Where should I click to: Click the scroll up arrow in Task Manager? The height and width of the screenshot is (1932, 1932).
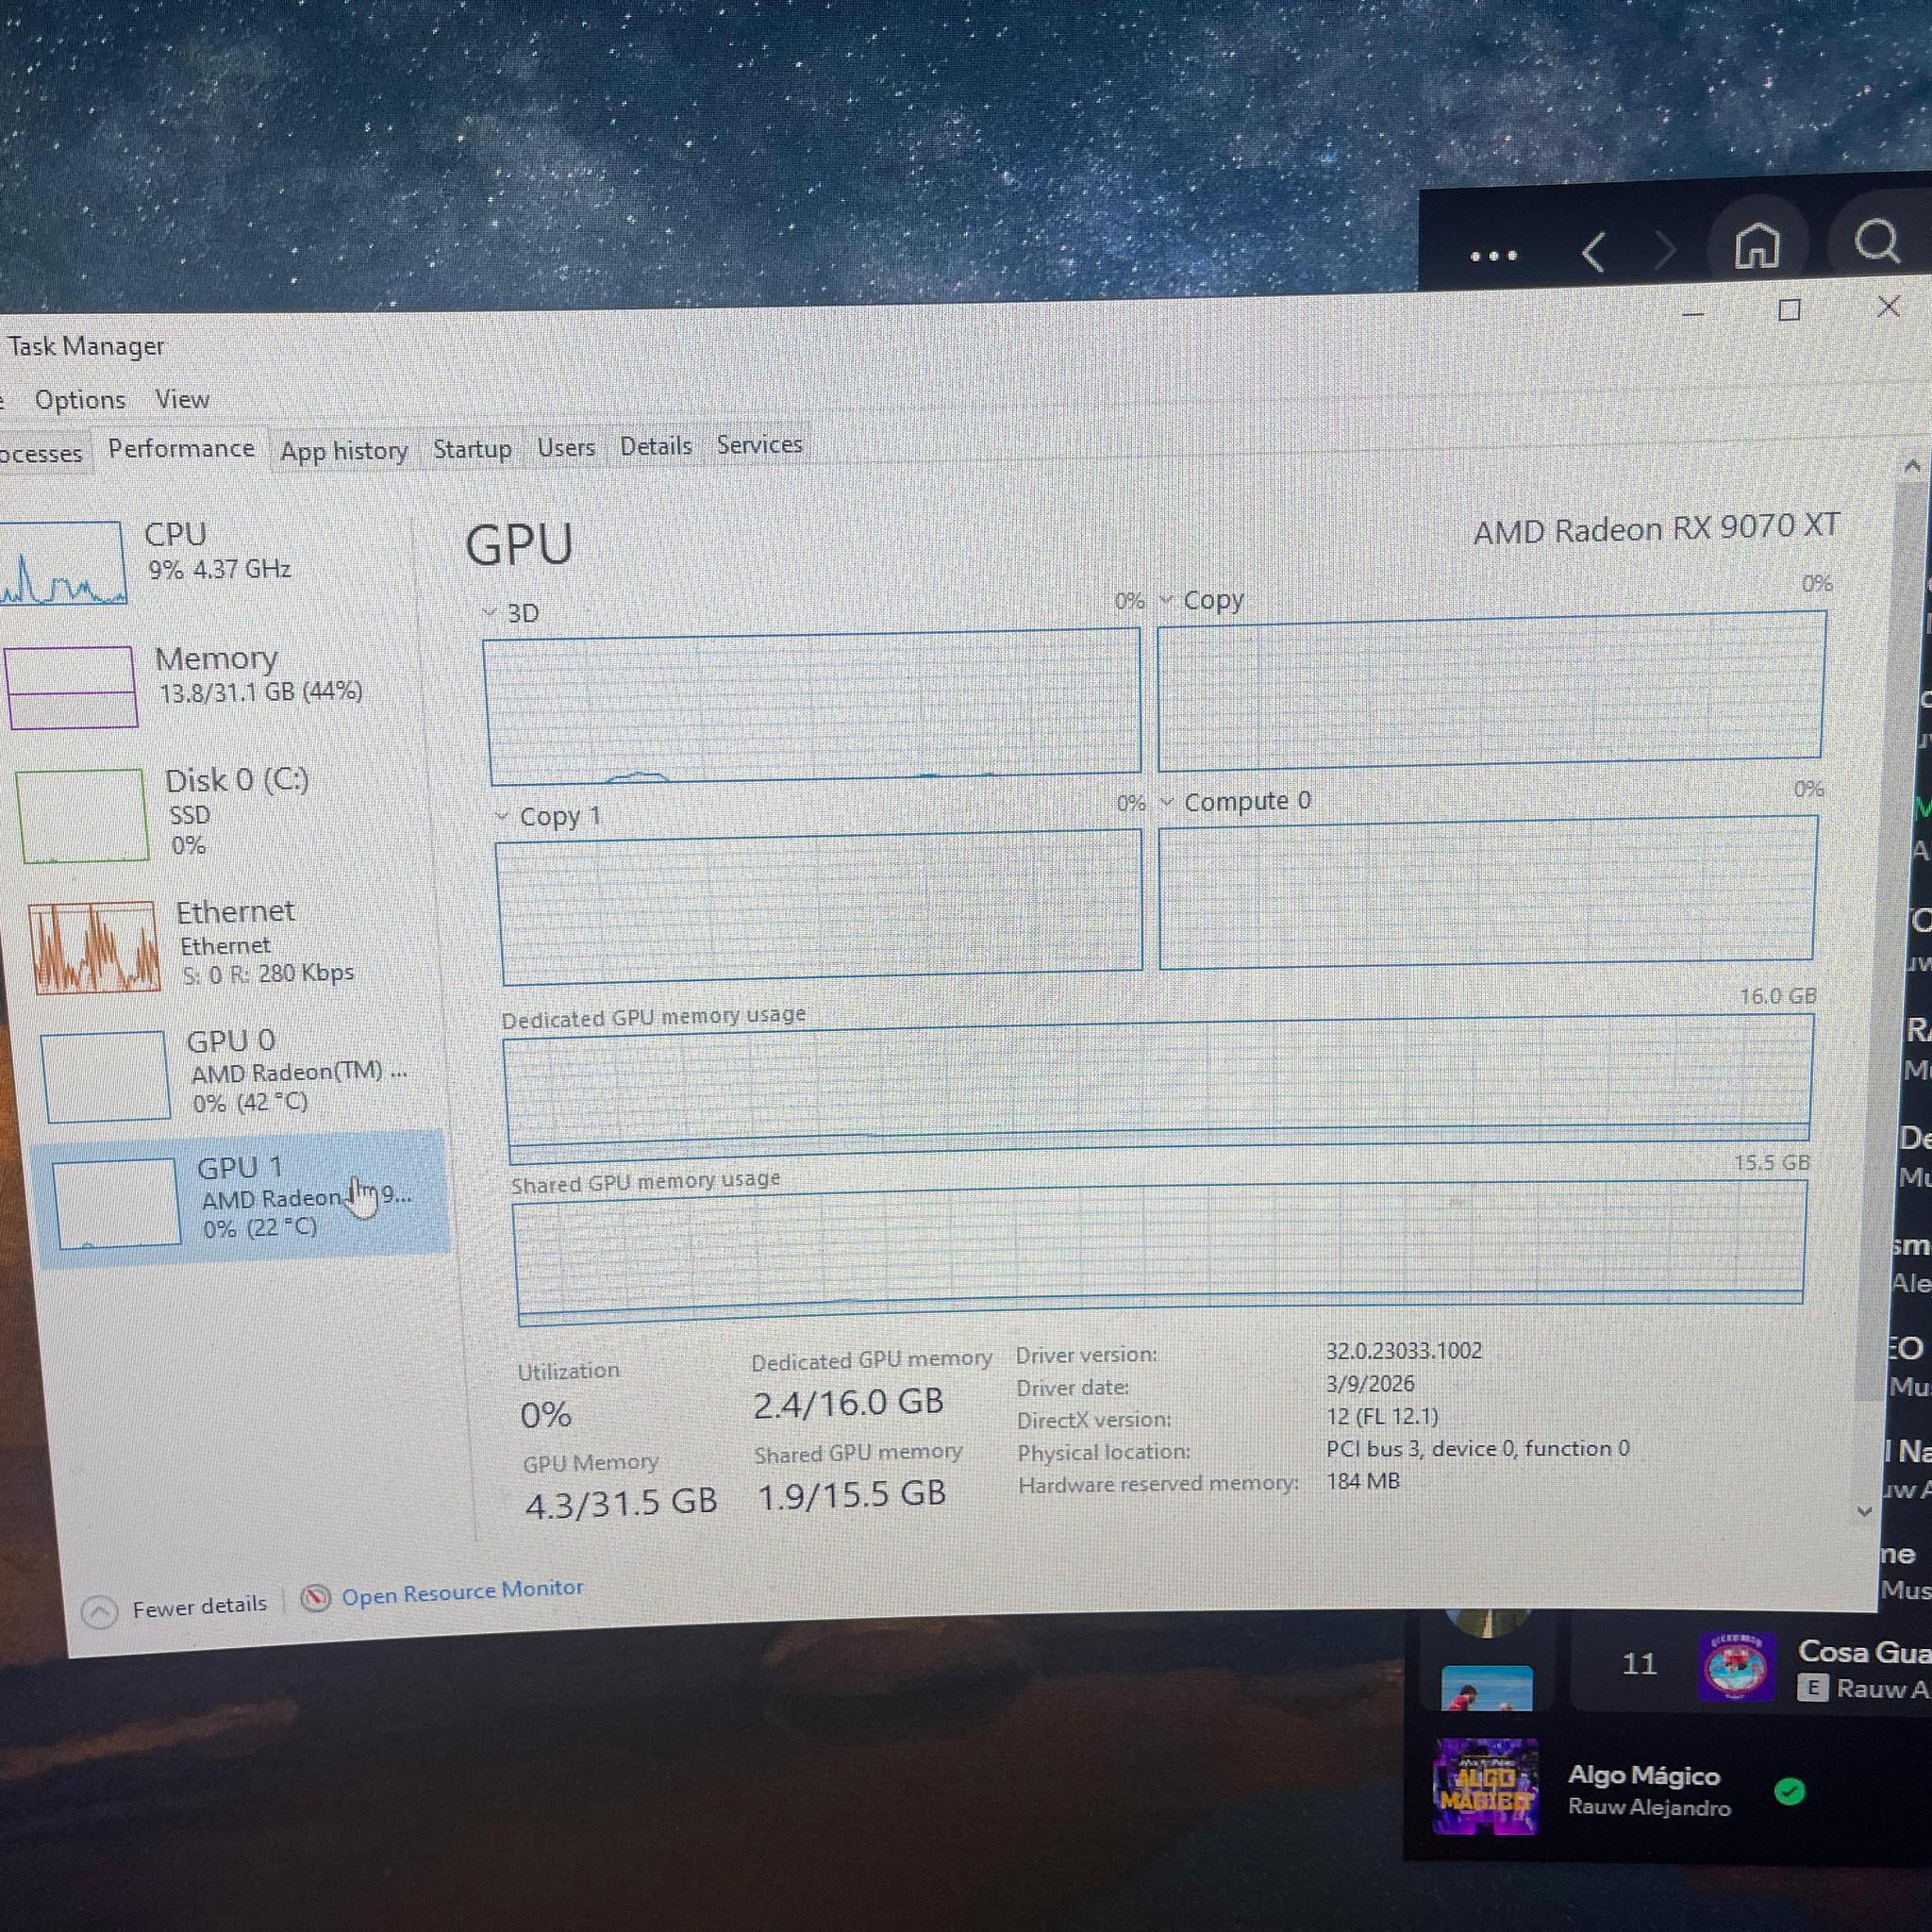click(x=1911, y=466)
